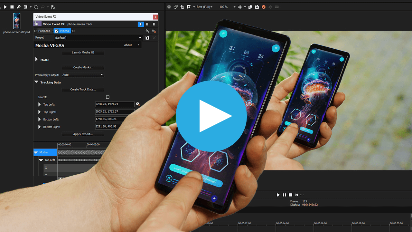
Task: Toggle the grid overlay in preview
Action: tap(239, 7)
